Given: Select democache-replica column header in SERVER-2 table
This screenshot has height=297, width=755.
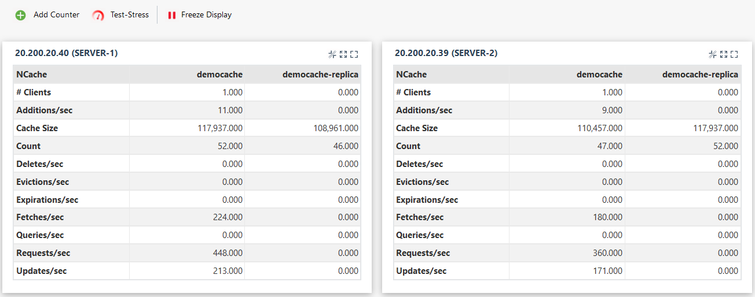Looking at the screenshot, I should [x=700, y=75].
